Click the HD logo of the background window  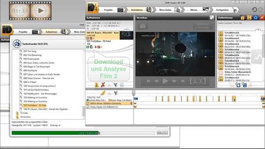(x=7, y=29)
